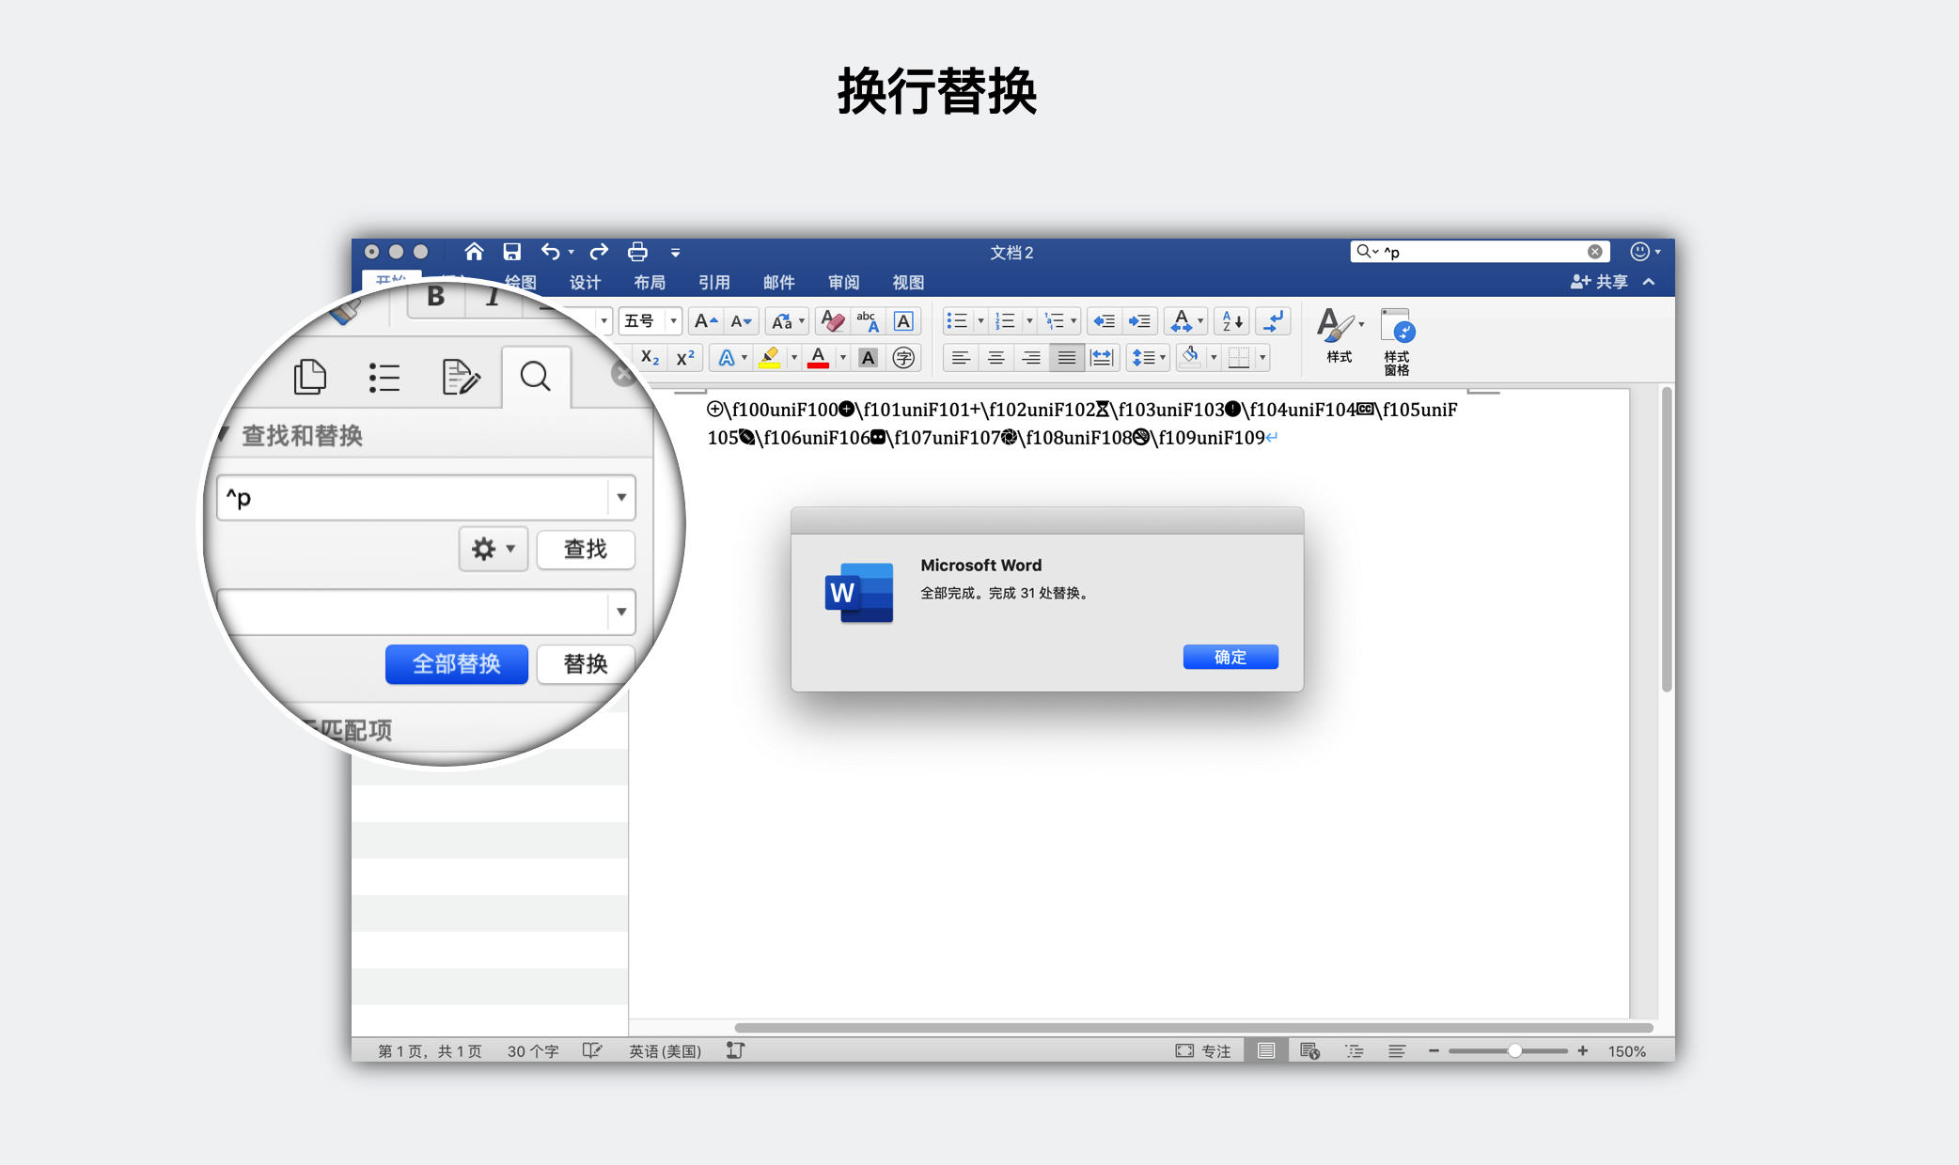This screenshot has width=1959, height=1165.
Task: Toggle center text alignment
Action: coord(995,358)
